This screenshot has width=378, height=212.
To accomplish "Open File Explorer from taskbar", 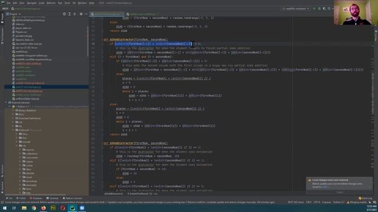I will coord(24,208).
